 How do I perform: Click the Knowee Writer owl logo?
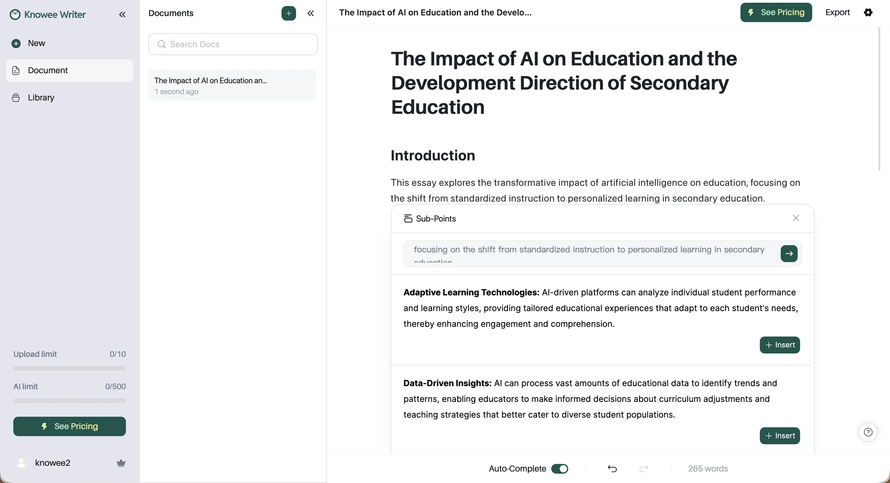click(x=15, y=15)
